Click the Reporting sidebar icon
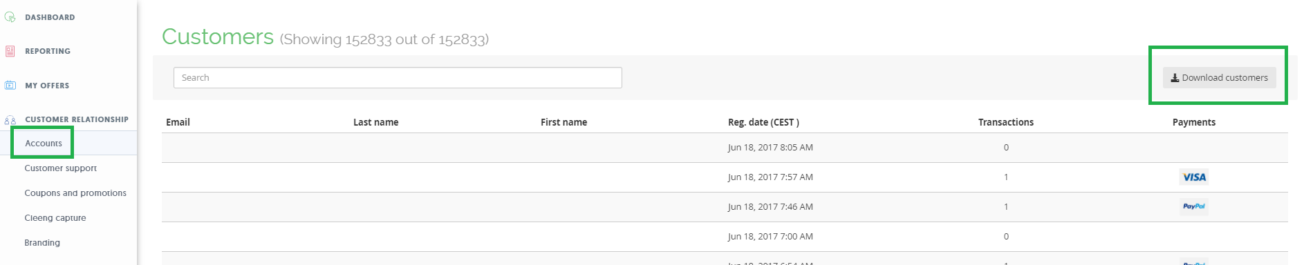 (10, 51)
